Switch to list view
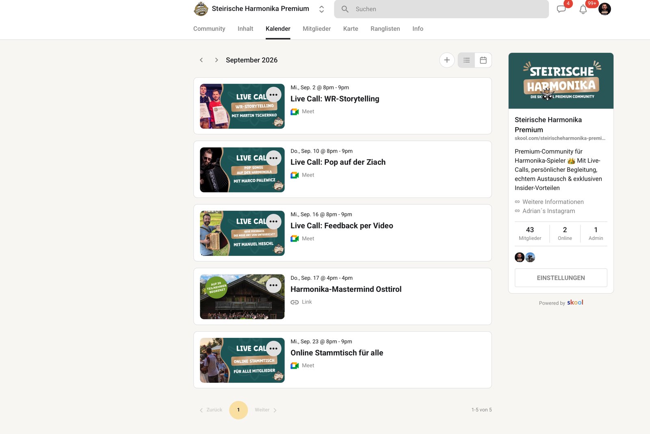This screenshot has height=434, width=650. [466, 60]
